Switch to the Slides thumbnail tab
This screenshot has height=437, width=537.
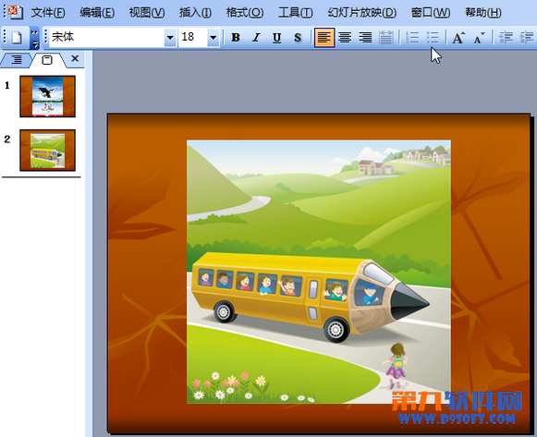[x=47, y=60]
